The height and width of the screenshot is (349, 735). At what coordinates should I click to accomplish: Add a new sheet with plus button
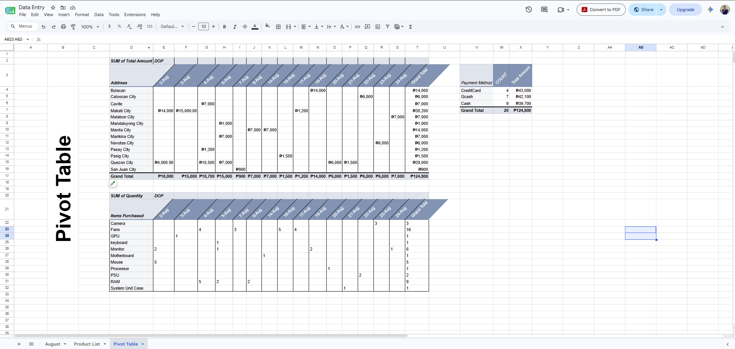click(x=19, y=344)
